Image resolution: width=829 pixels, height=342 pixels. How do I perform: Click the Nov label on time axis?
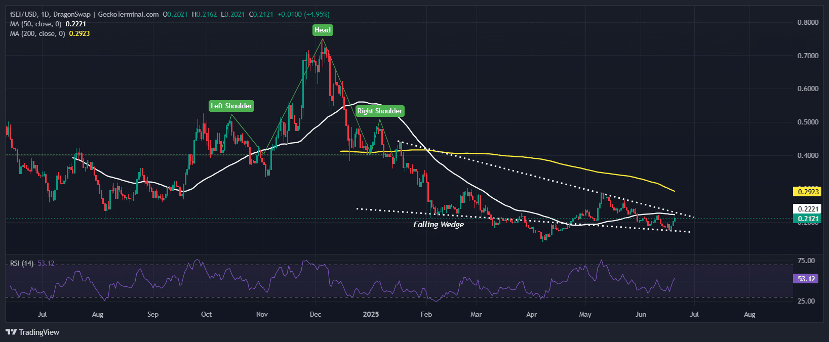(262, 314)
